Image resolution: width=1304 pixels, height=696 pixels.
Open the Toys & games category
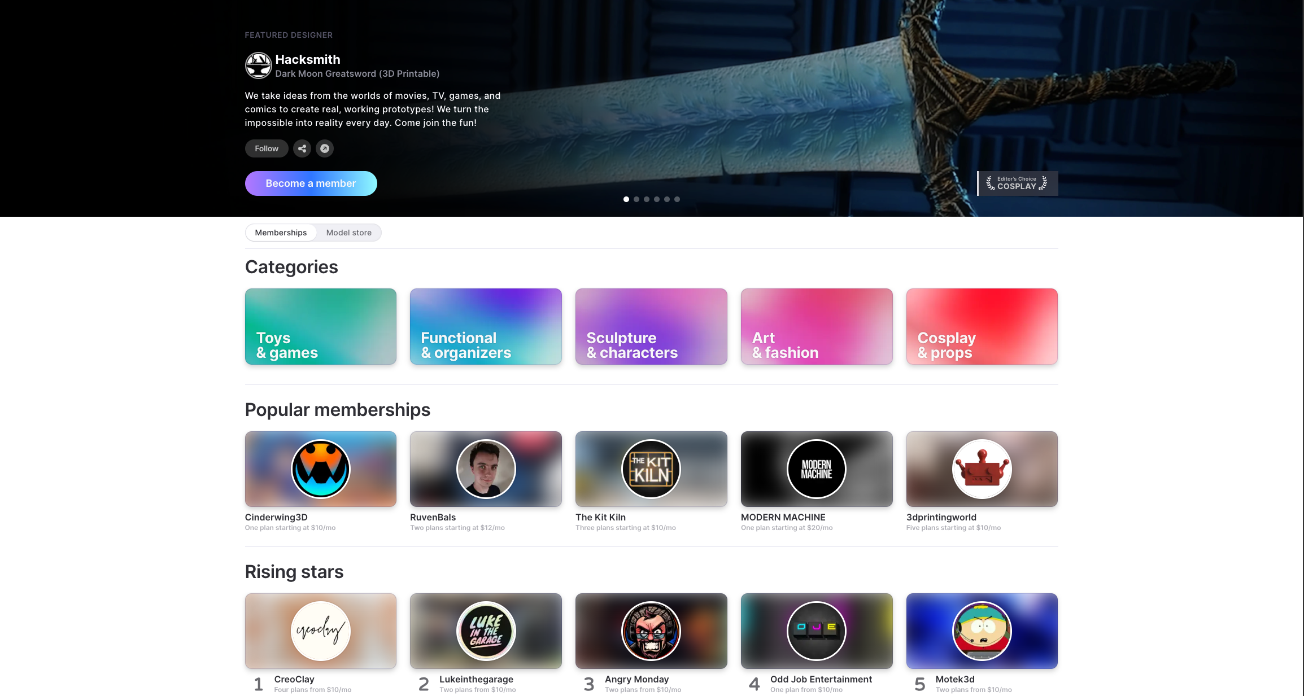320,326
